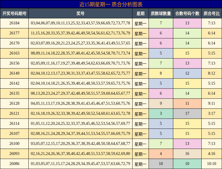Click prime count 10 in row 26086

tap(161, 164)
